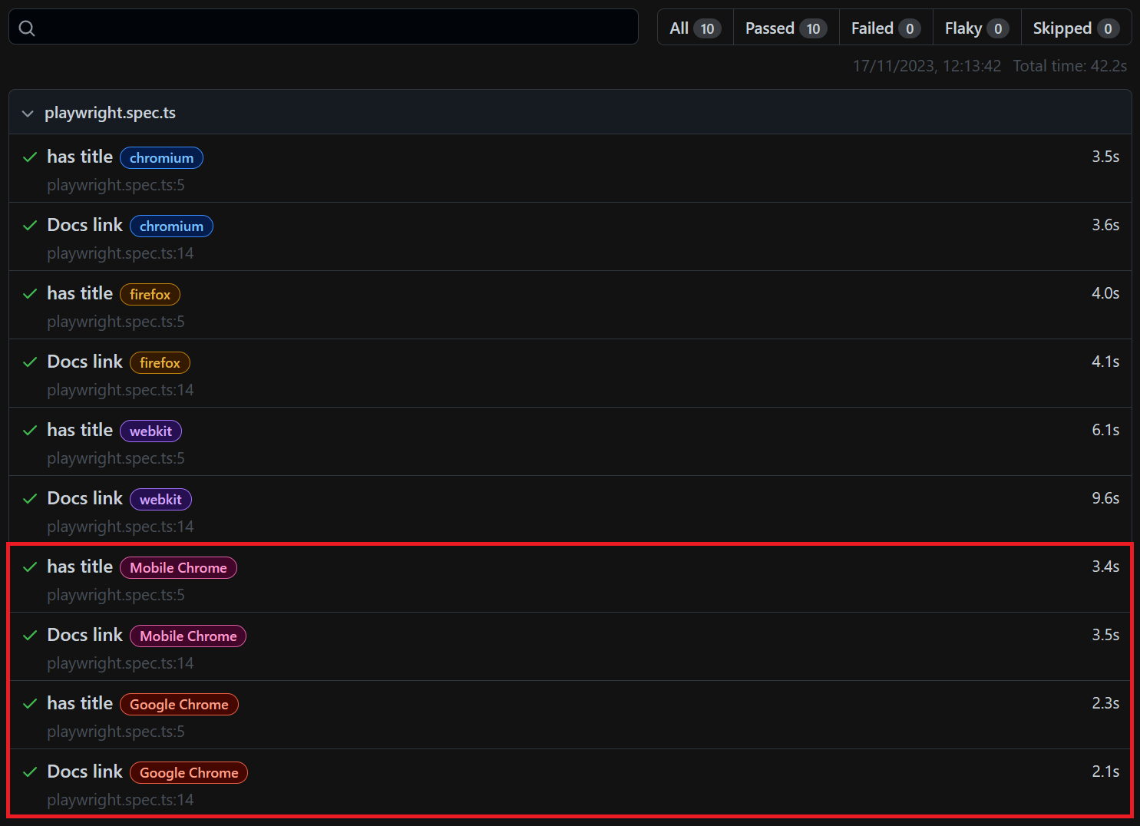This screenshot has height=826, width=1140.
Task: Switch to the Passed tests filter
Action: tap(785, 28)
